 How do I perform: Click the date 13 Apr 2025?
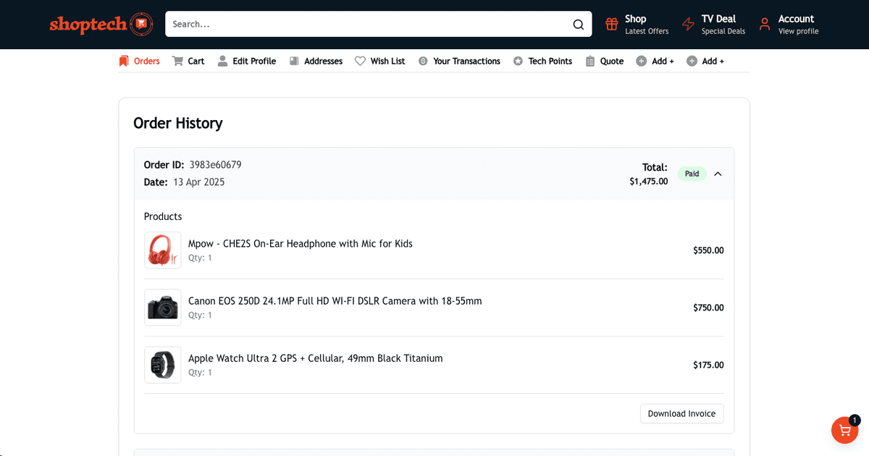pyautogui.click(x=199, y=182)
